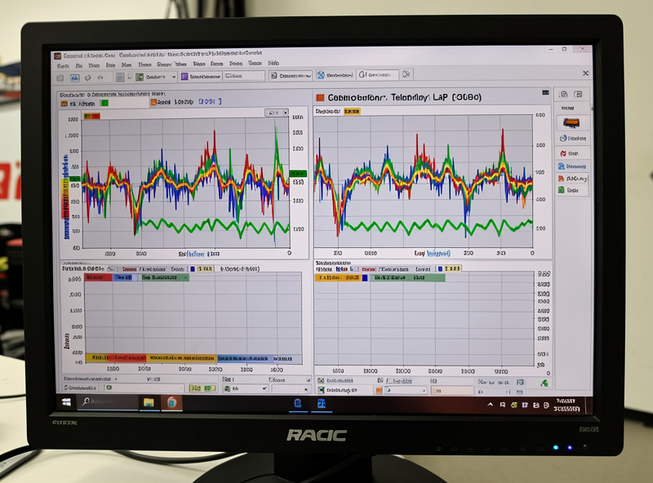Click the yellow badge under the Telemetry LaP title

352,111
